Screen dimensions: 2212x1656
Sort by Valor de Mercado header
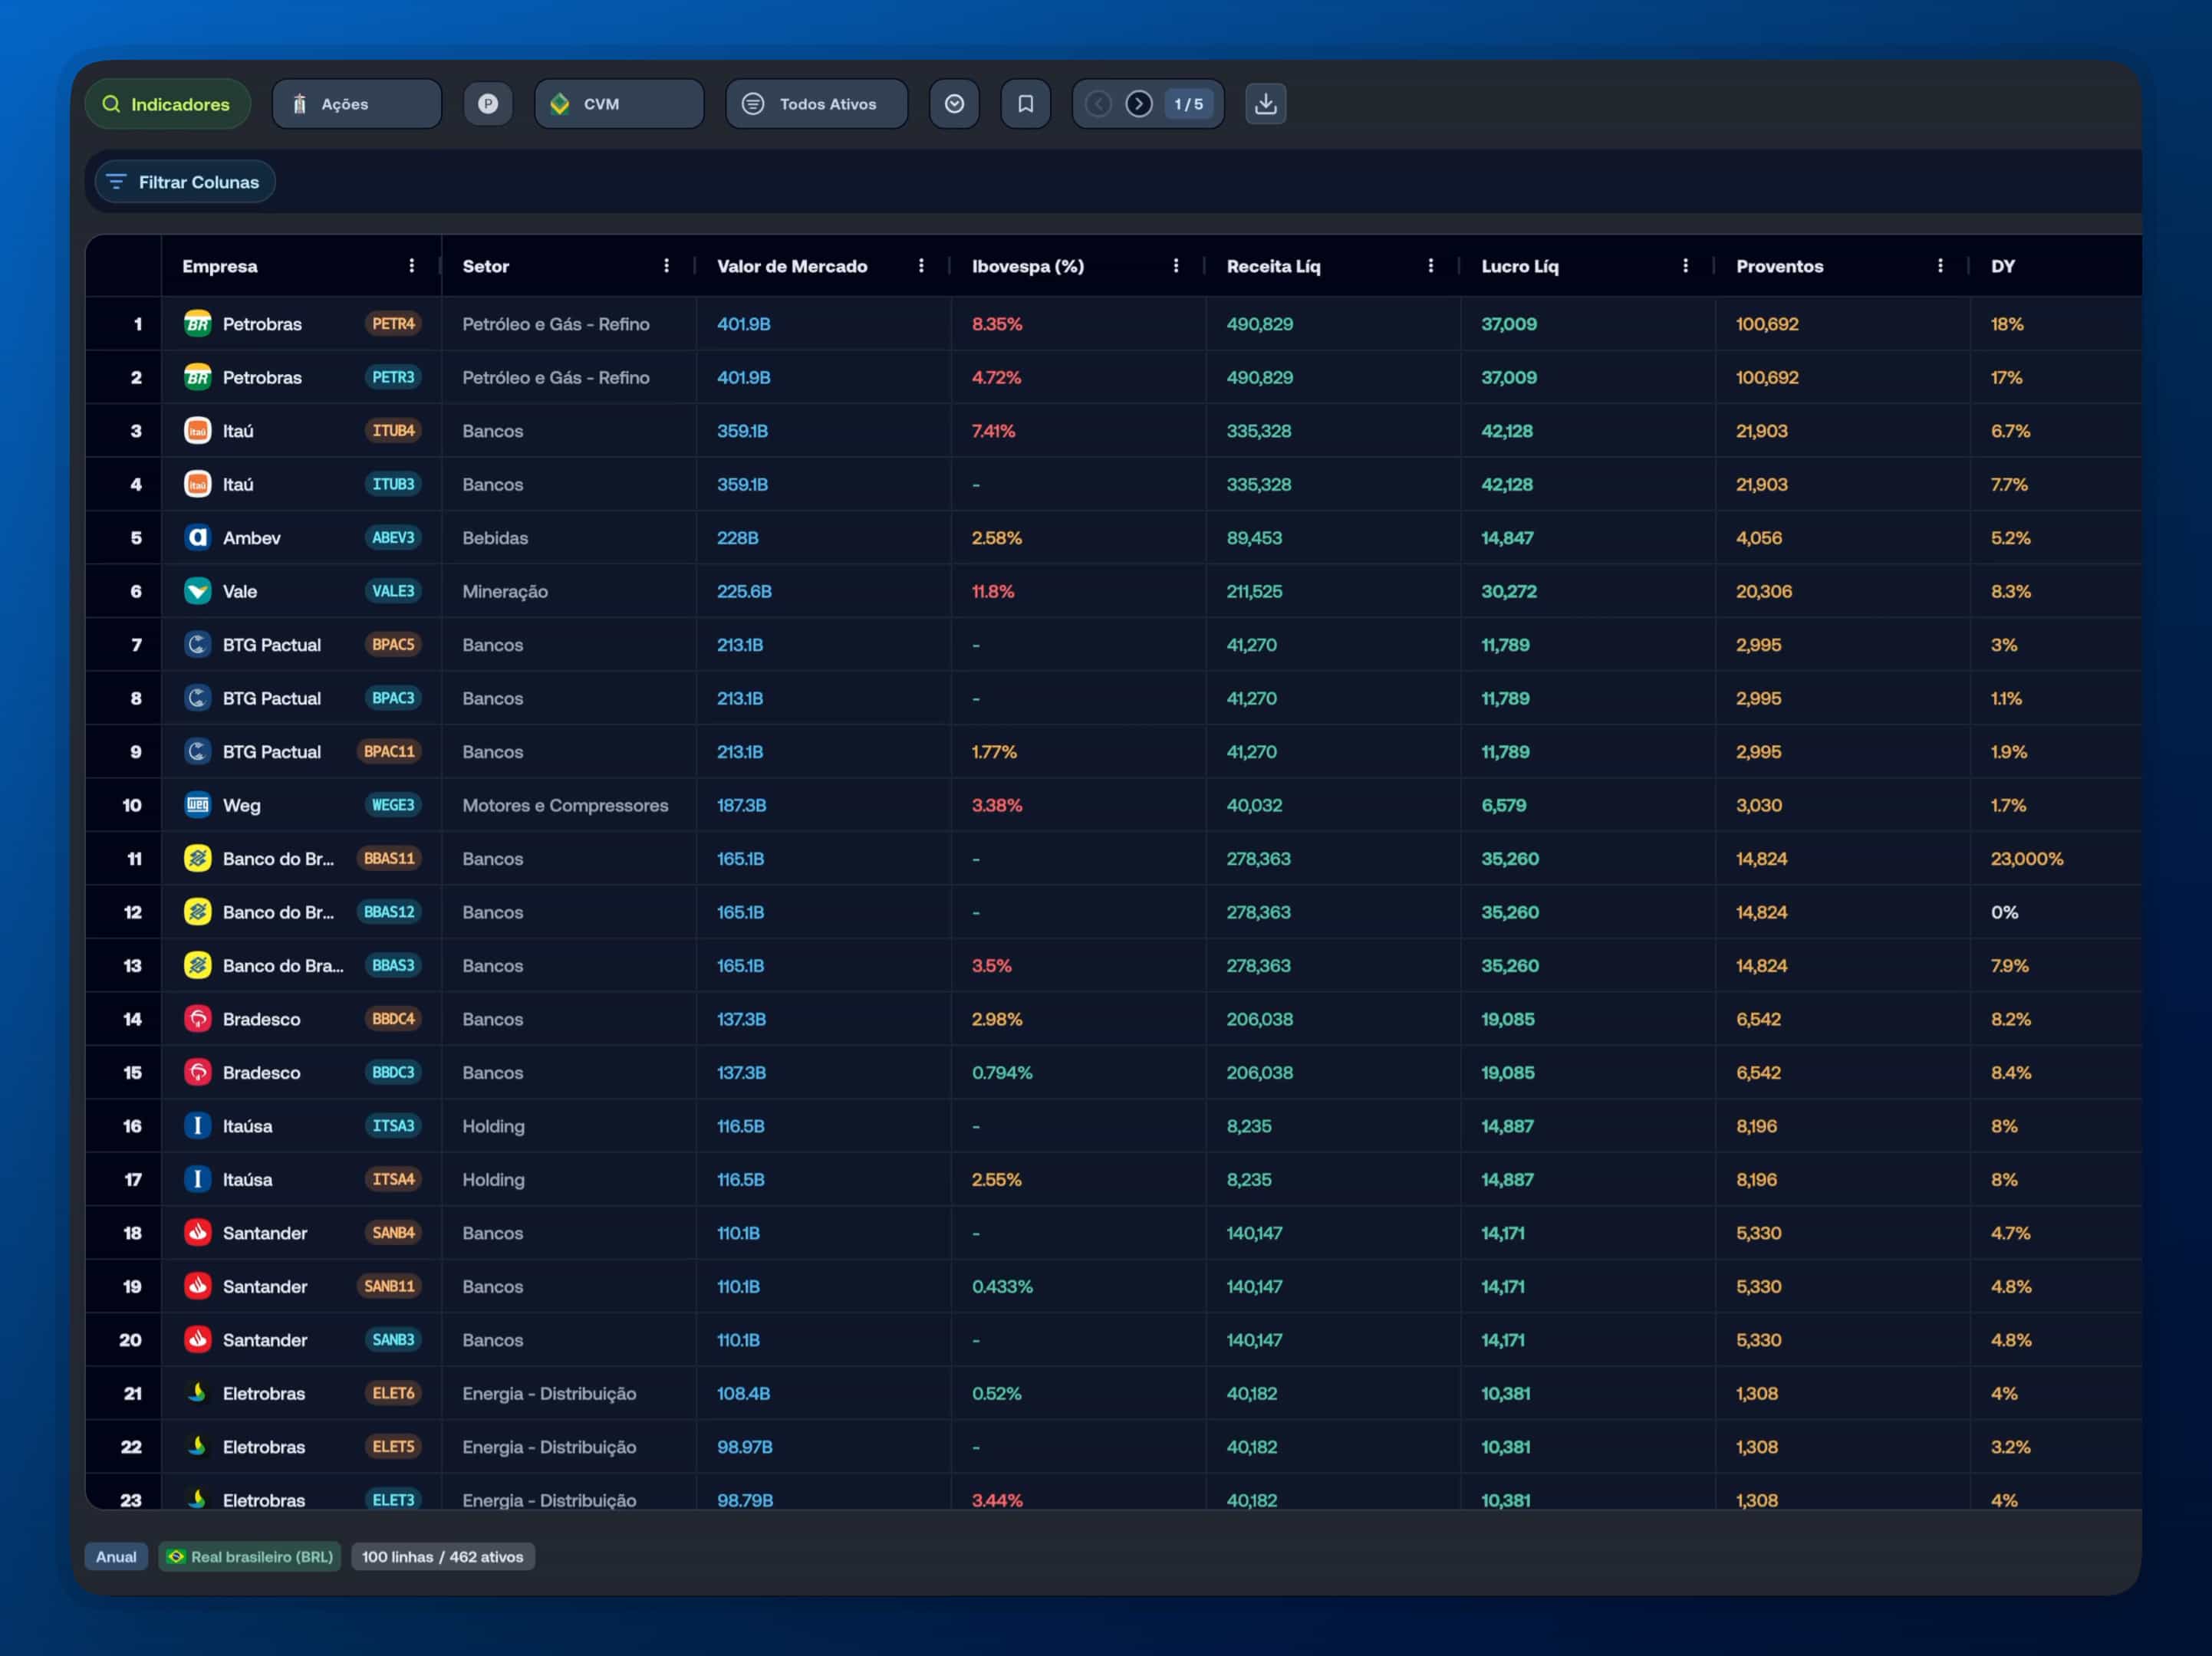click(x=792, y=266)
